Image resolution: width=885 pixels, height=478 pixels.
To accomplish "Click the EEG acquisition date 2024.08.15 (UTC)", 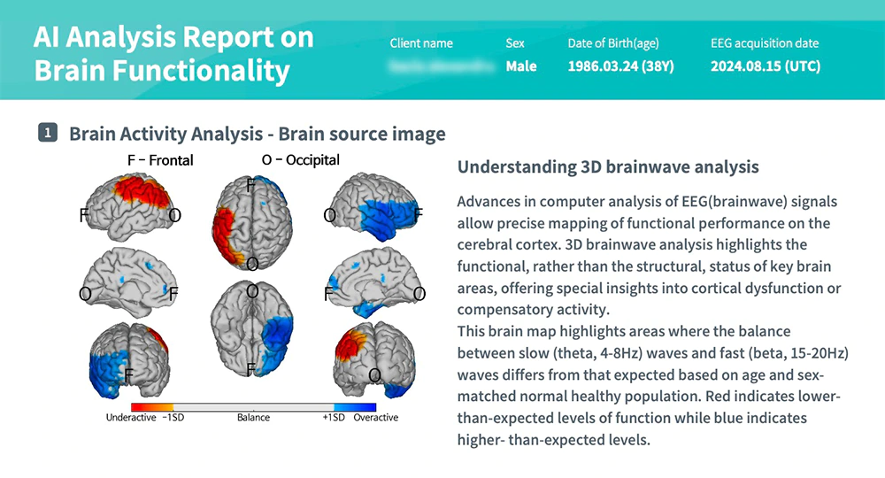I will 765,66.
